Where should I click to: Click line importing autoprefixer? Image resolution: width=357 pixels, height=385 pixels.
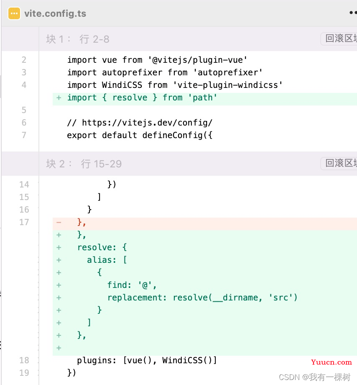tap(165, 72)
